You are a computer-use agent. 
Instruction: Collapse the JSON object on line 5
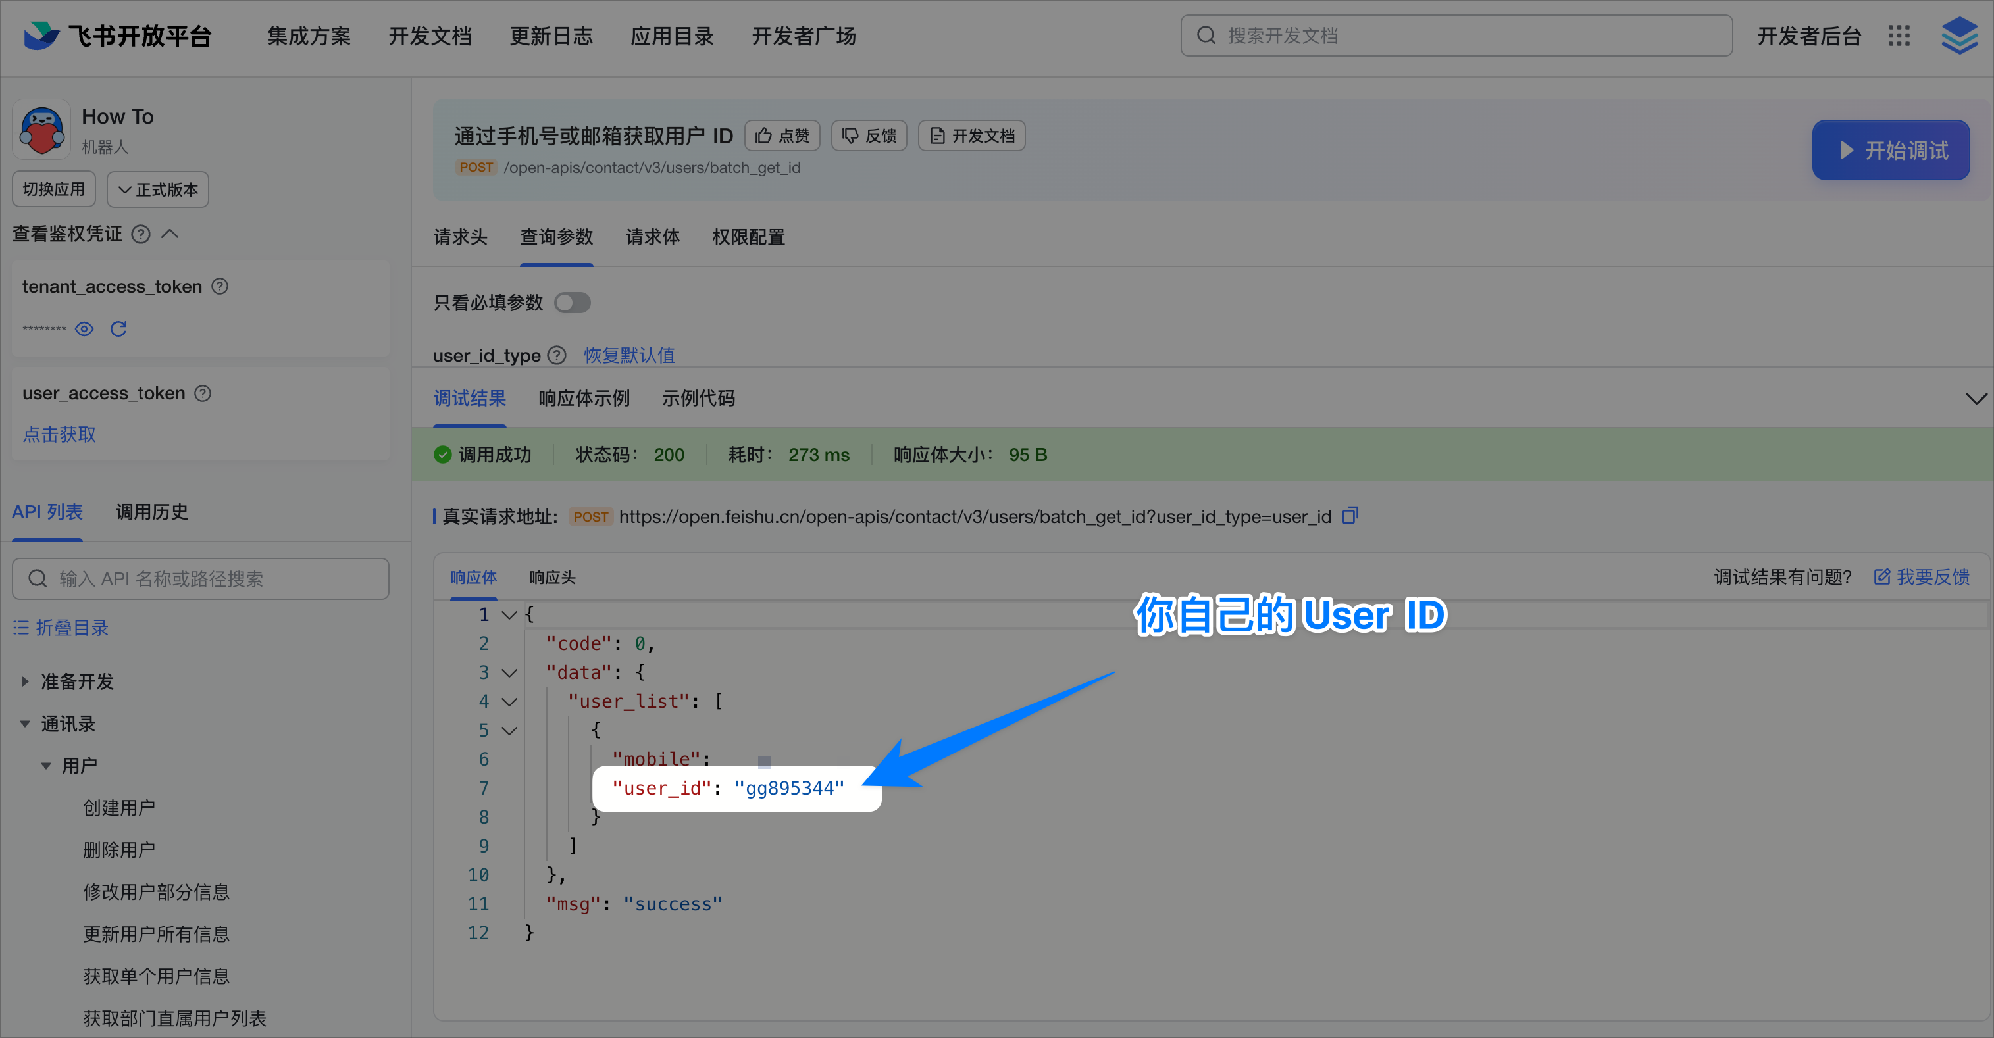[509, 729]
